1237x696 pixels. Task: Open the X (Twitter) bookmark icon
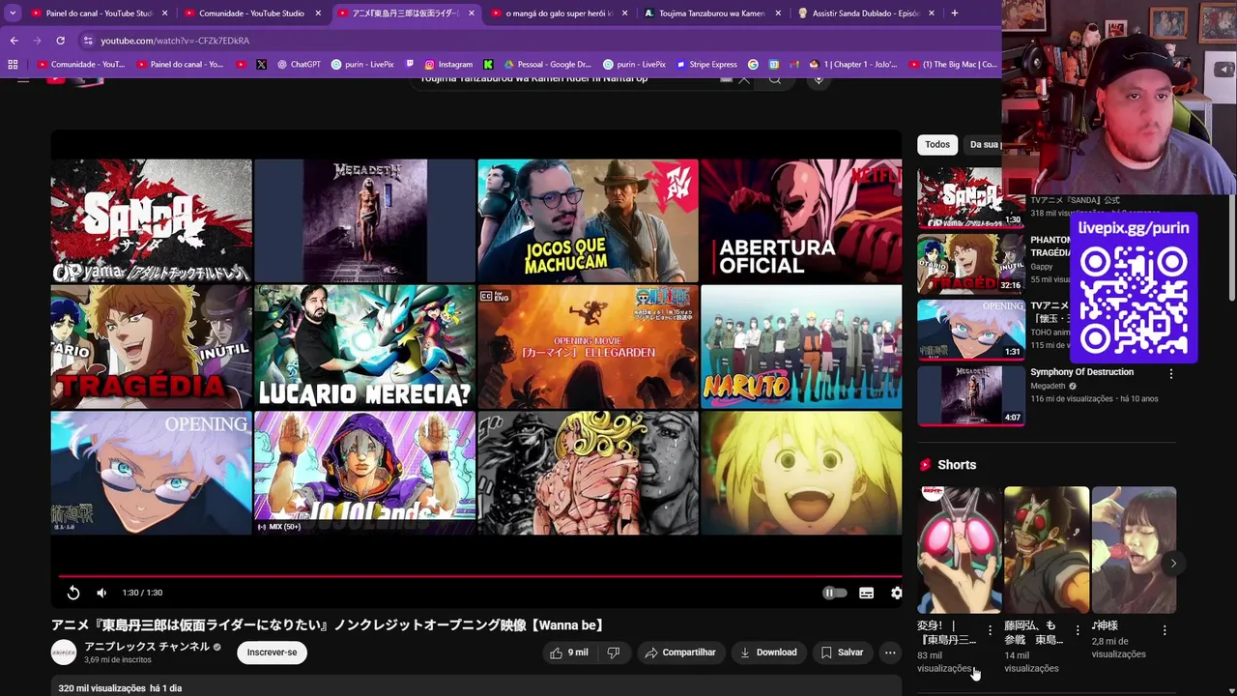click(x=261, y=65)
